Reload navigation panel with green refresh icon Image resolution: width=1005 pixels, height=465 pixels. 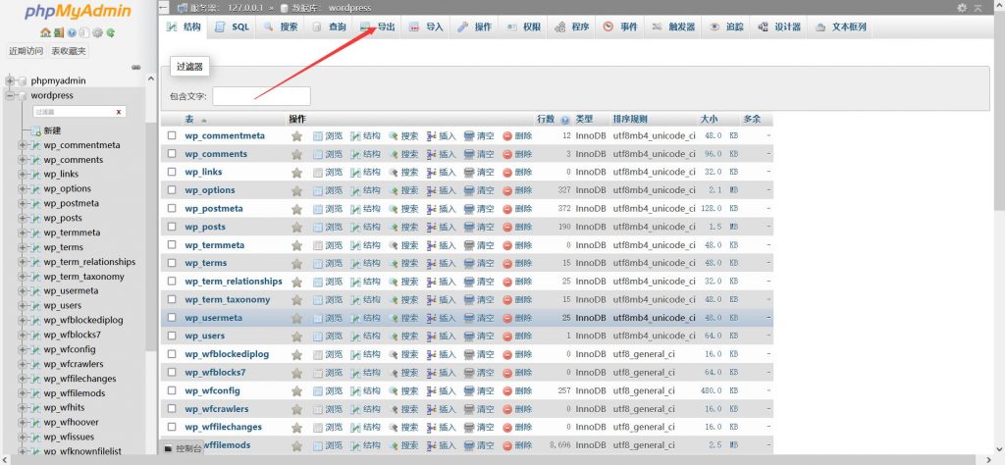pos(110,32)
